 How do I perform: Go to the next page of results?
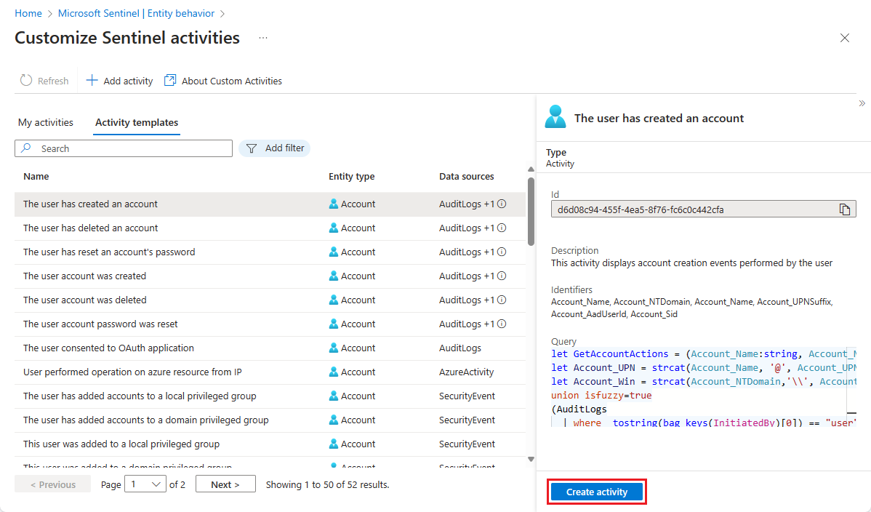click(x=225, y=484)
